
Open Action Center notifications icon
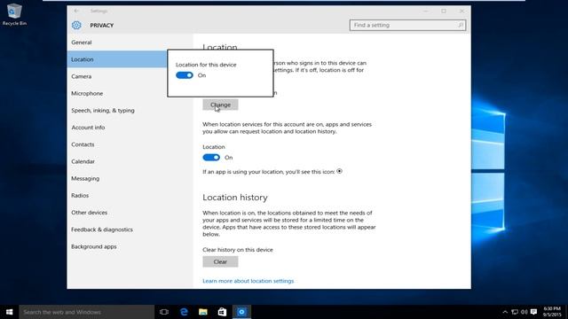(534, 312)
